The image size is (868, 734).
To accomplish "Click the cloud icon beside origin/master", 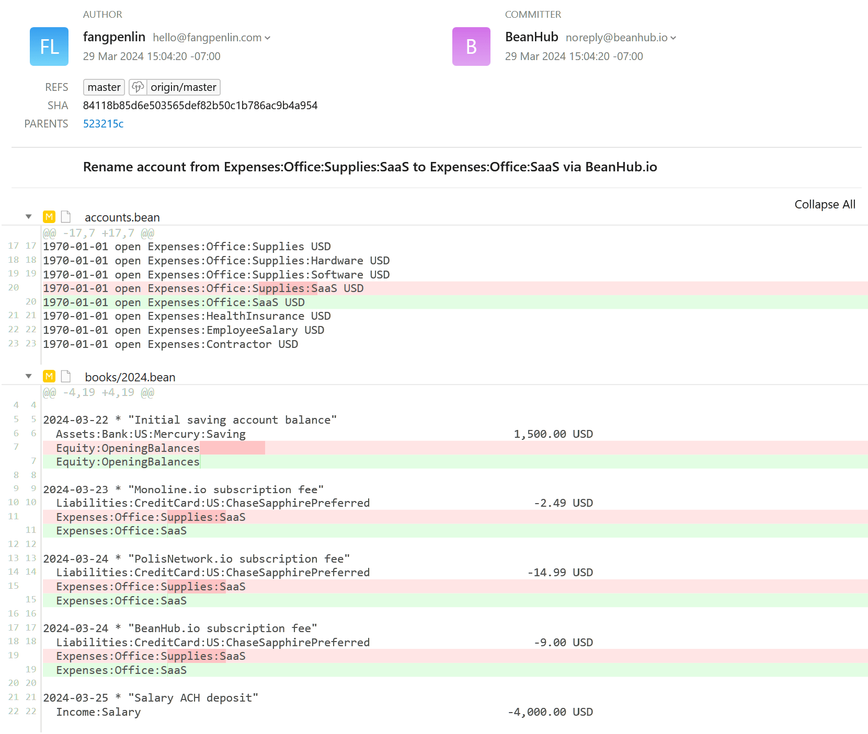I will pyautogui.click(x=138, y=87).
